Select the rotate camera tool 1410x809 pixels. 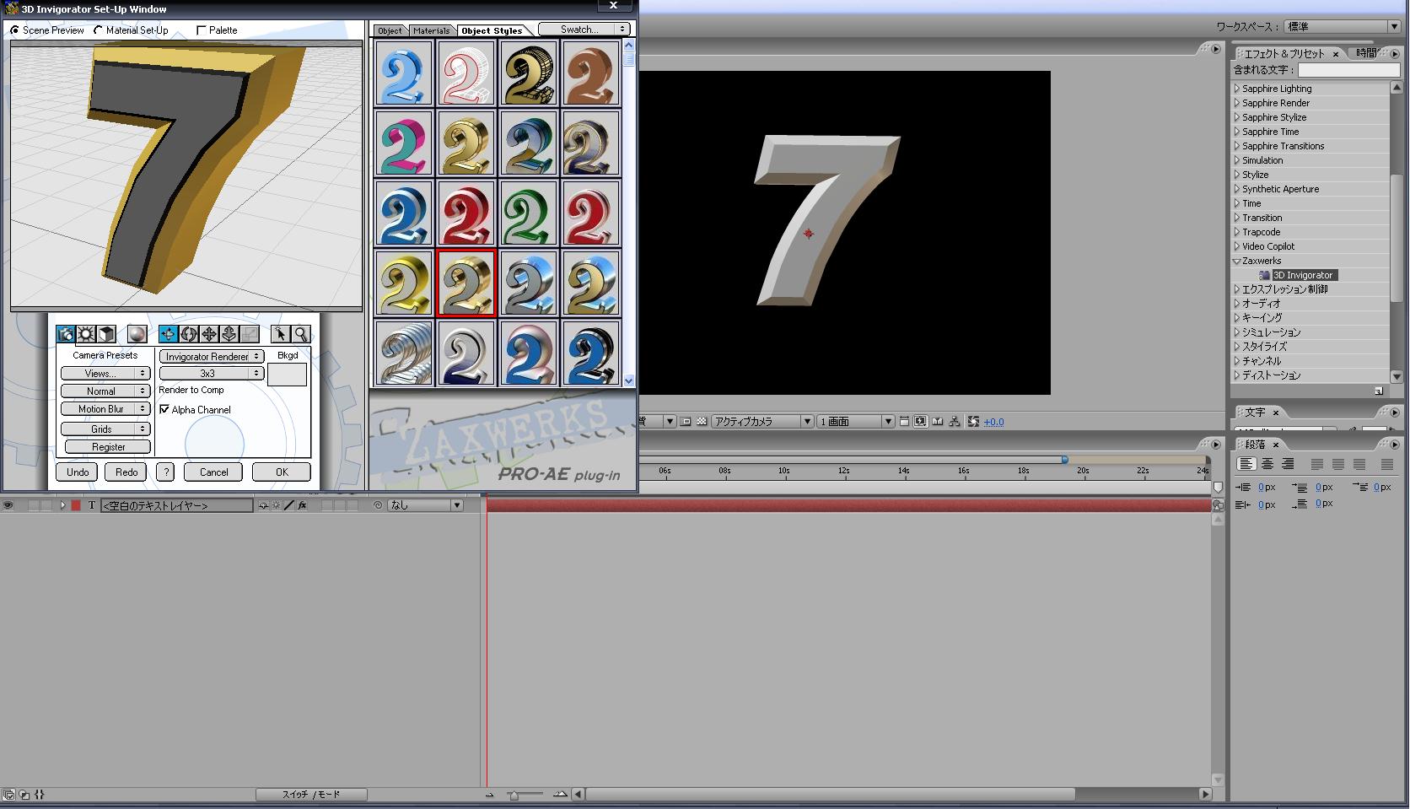[189, 334]
